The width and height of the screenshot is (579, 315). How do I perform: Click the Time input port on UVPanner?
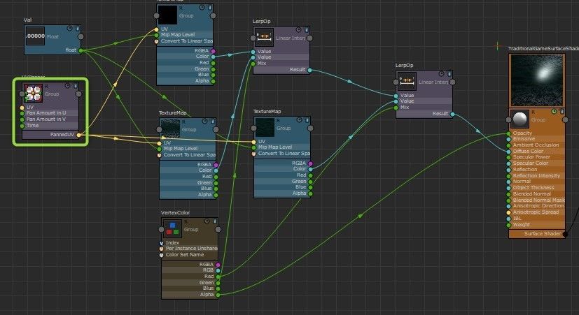click(x=22, y=126)
